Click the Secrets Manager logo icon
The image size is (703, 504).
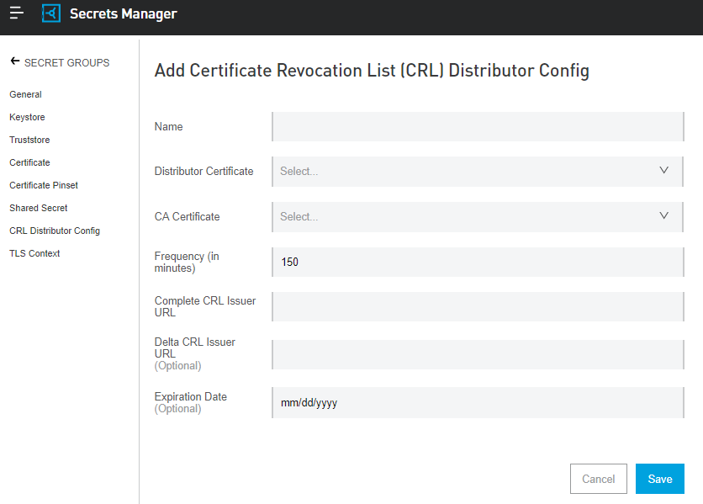[51, 14]
